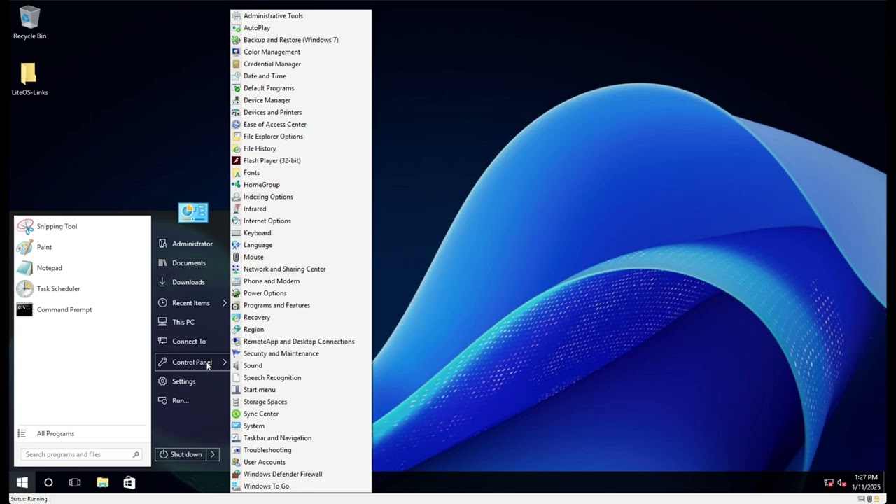Open Ease of Access Center
896x504 pixels.
[x=301, y=125]
